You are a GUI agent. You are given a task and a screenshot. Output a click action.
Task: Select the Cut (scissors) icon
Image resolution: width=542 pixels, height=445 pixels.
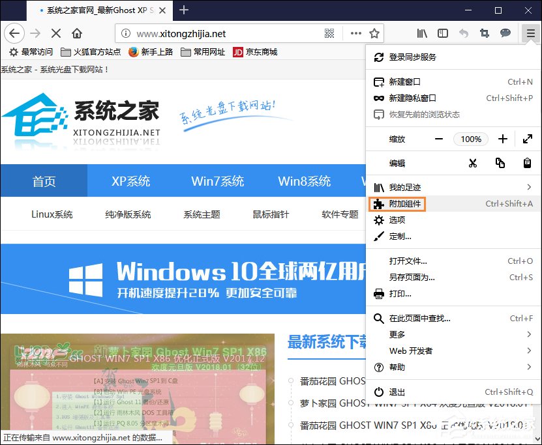click(x=473, y=164)
